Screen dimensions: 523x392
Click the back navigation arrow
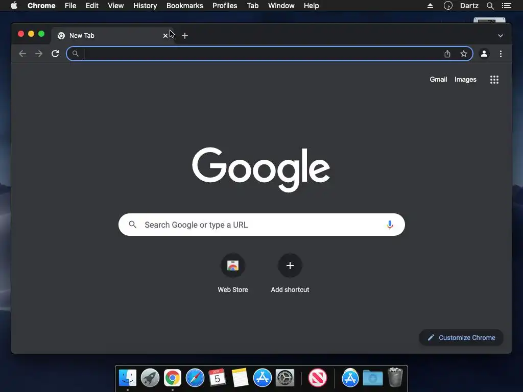[x=22, y=54]
